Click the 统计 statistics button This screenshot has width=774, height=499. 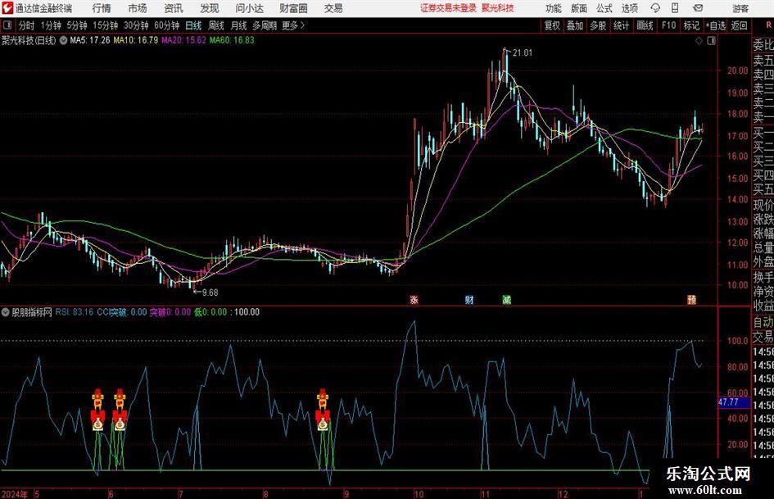click(621, 25)
